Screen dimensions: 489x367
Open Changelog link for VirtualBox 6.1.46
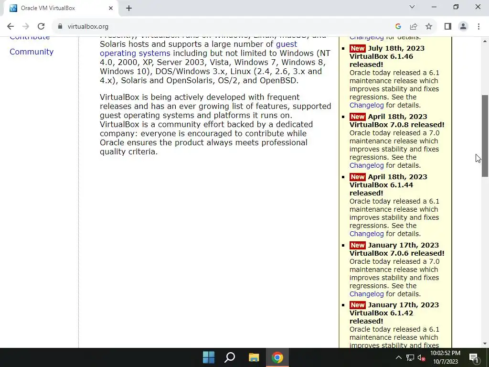coord(366,105)
